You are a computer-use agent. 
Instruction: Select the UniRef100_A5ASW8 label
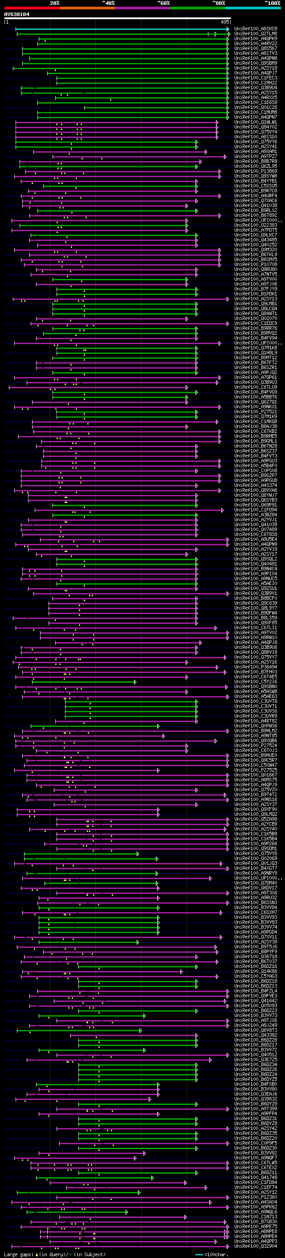click(256, 691)
